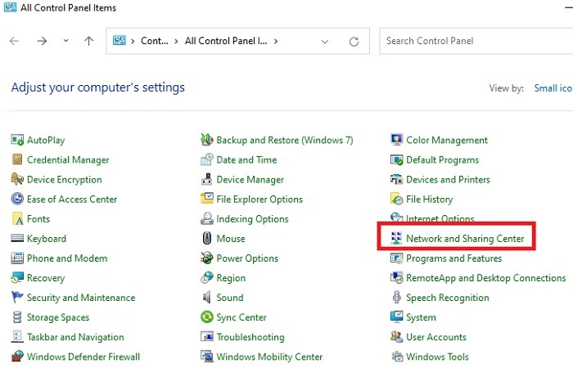
Task: Open the Sound link text
Action: [230, 298]
